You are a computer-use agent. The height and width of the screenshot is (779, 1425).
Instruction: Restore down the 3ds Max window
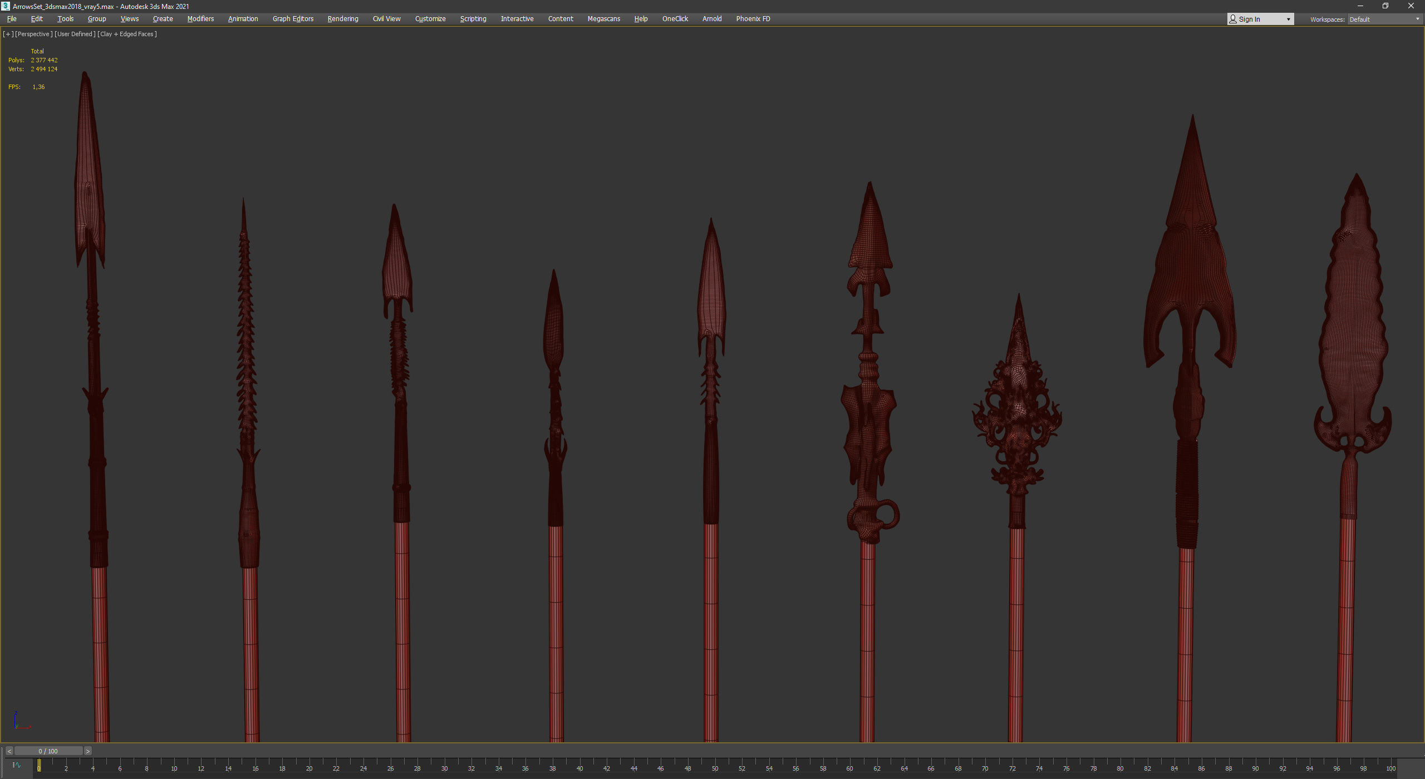point(1385,6)
